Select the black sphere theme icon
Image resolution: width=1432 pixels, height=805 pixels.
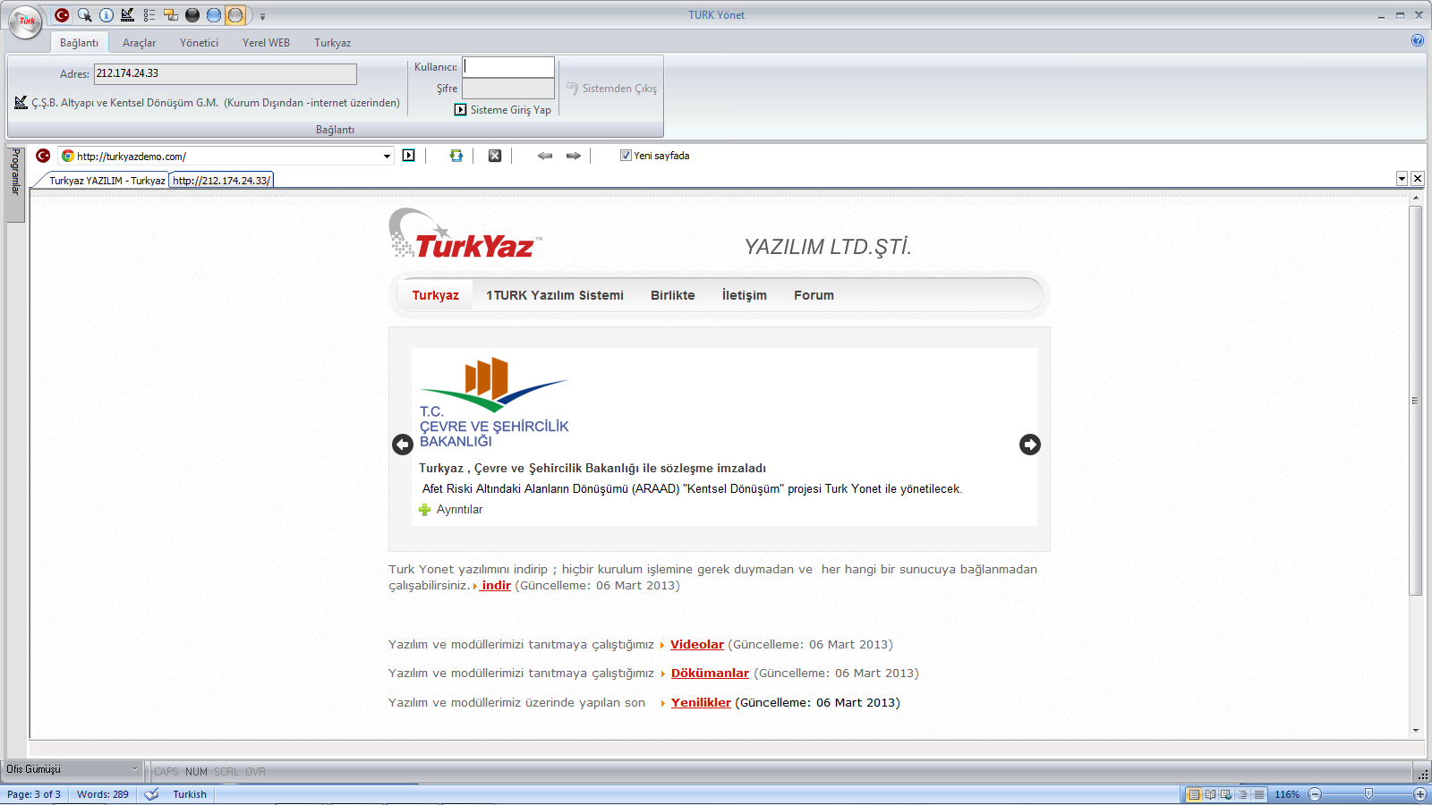click(x=192, y=15)
